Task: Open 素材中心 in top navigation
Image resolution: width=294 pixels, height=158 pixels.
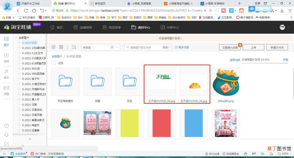Action: (x=141, y=27)
